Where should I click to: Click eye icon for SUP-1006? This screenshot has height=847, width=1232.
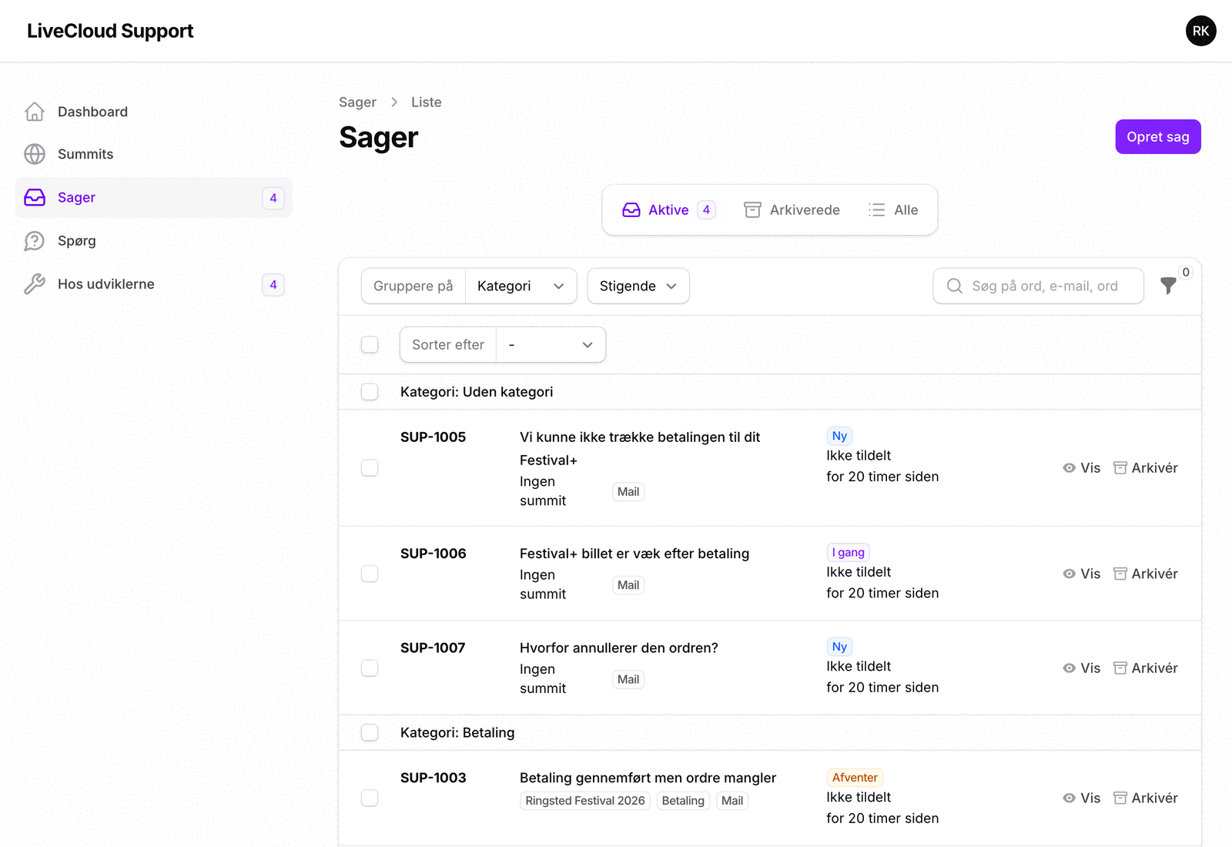click(x=1069, y=574)
